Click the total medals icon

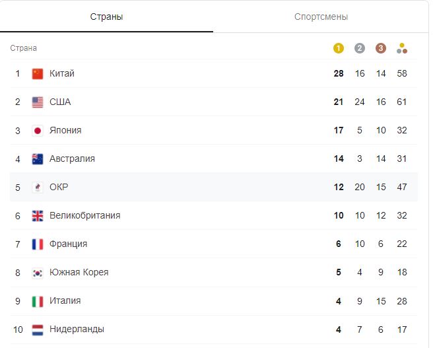[402, 48]
